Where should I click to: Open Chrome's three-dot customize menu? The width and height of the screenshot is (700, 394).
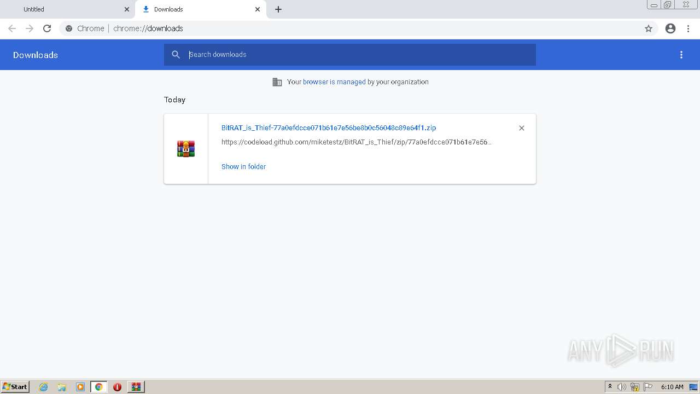688,28
